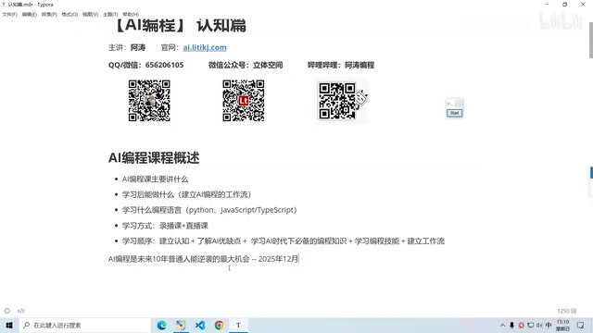Click the 【AI编程】认知篇 title
Image resolution: width=593 pixels, height=333 pixels.
click(x=180, y=25)
